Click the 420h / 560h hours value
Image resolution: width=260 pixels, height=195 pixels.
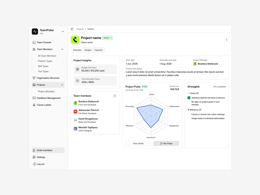click(88, 82)
